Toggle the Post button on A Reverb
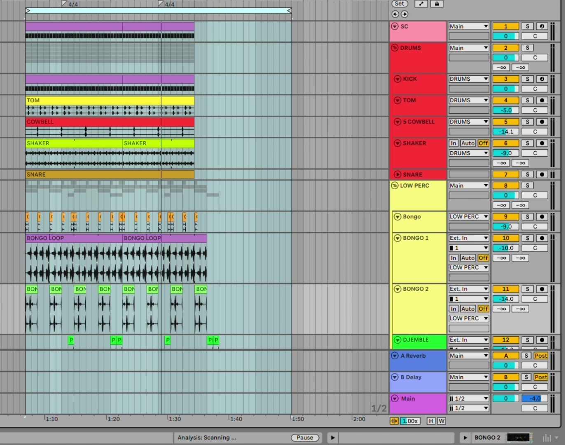 point(541,356)
